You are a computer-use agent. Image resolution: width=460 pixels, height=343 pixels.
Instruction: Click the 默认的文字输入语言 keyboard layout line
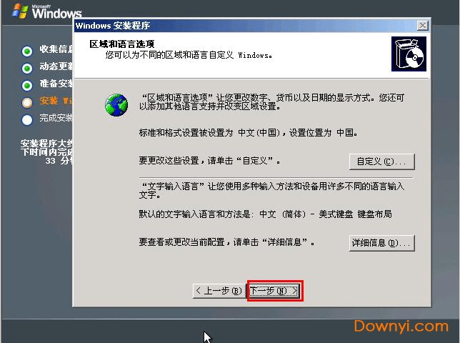(x=265, y=214)
